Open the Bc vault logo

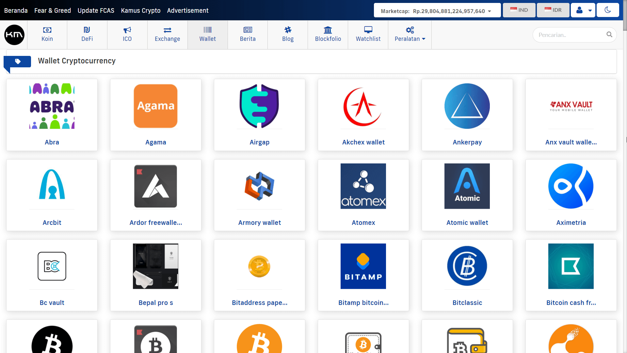(x=52, y=266)
